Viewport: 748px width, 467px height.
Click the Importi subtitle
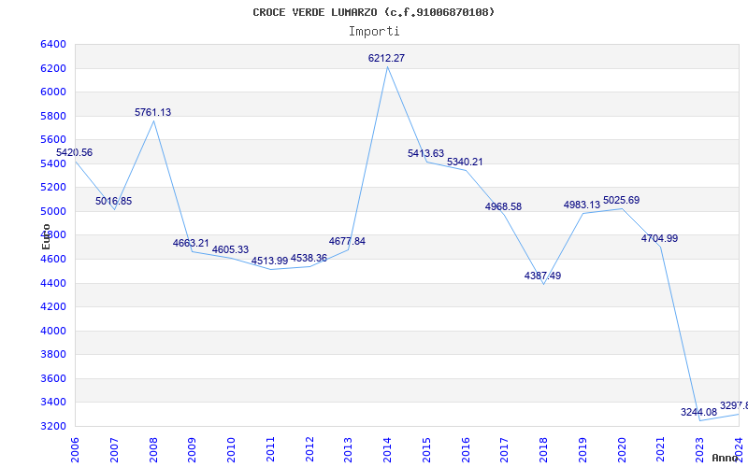click(x=374, y=32)
